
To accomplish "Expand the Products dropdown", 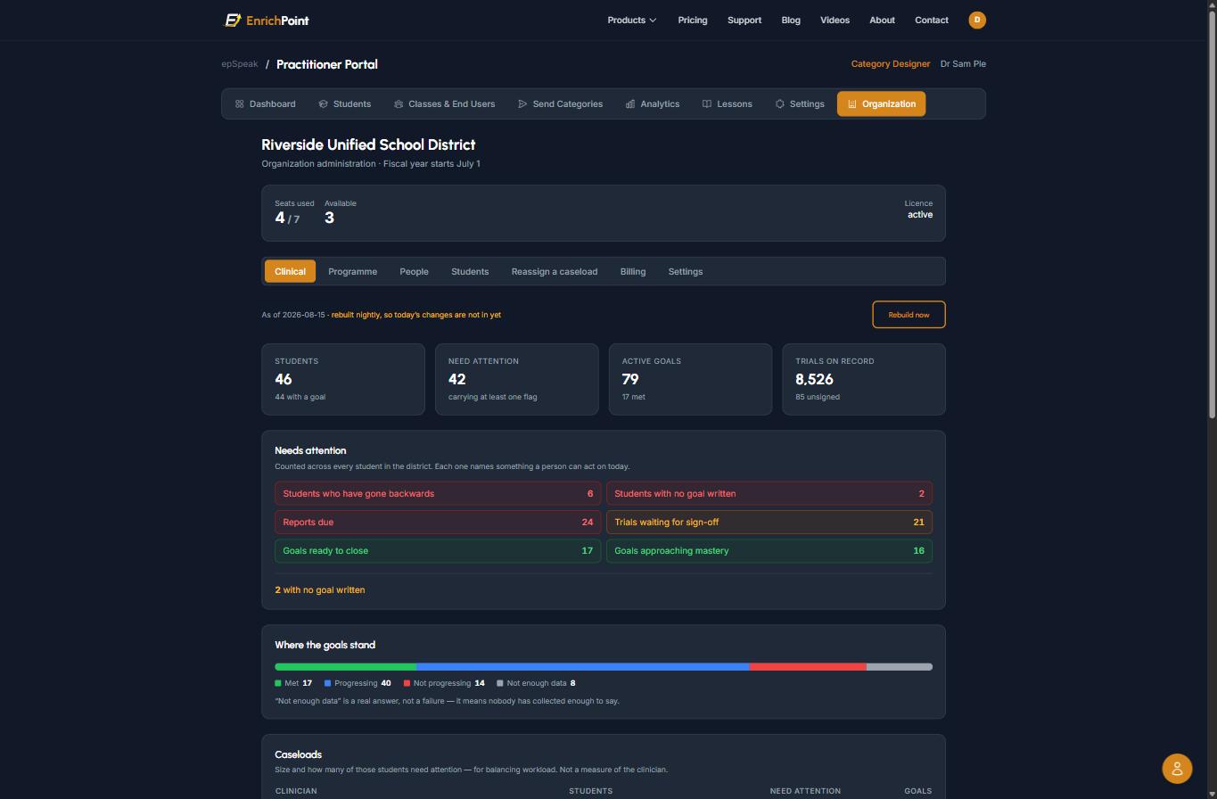I will coord(631,20).
